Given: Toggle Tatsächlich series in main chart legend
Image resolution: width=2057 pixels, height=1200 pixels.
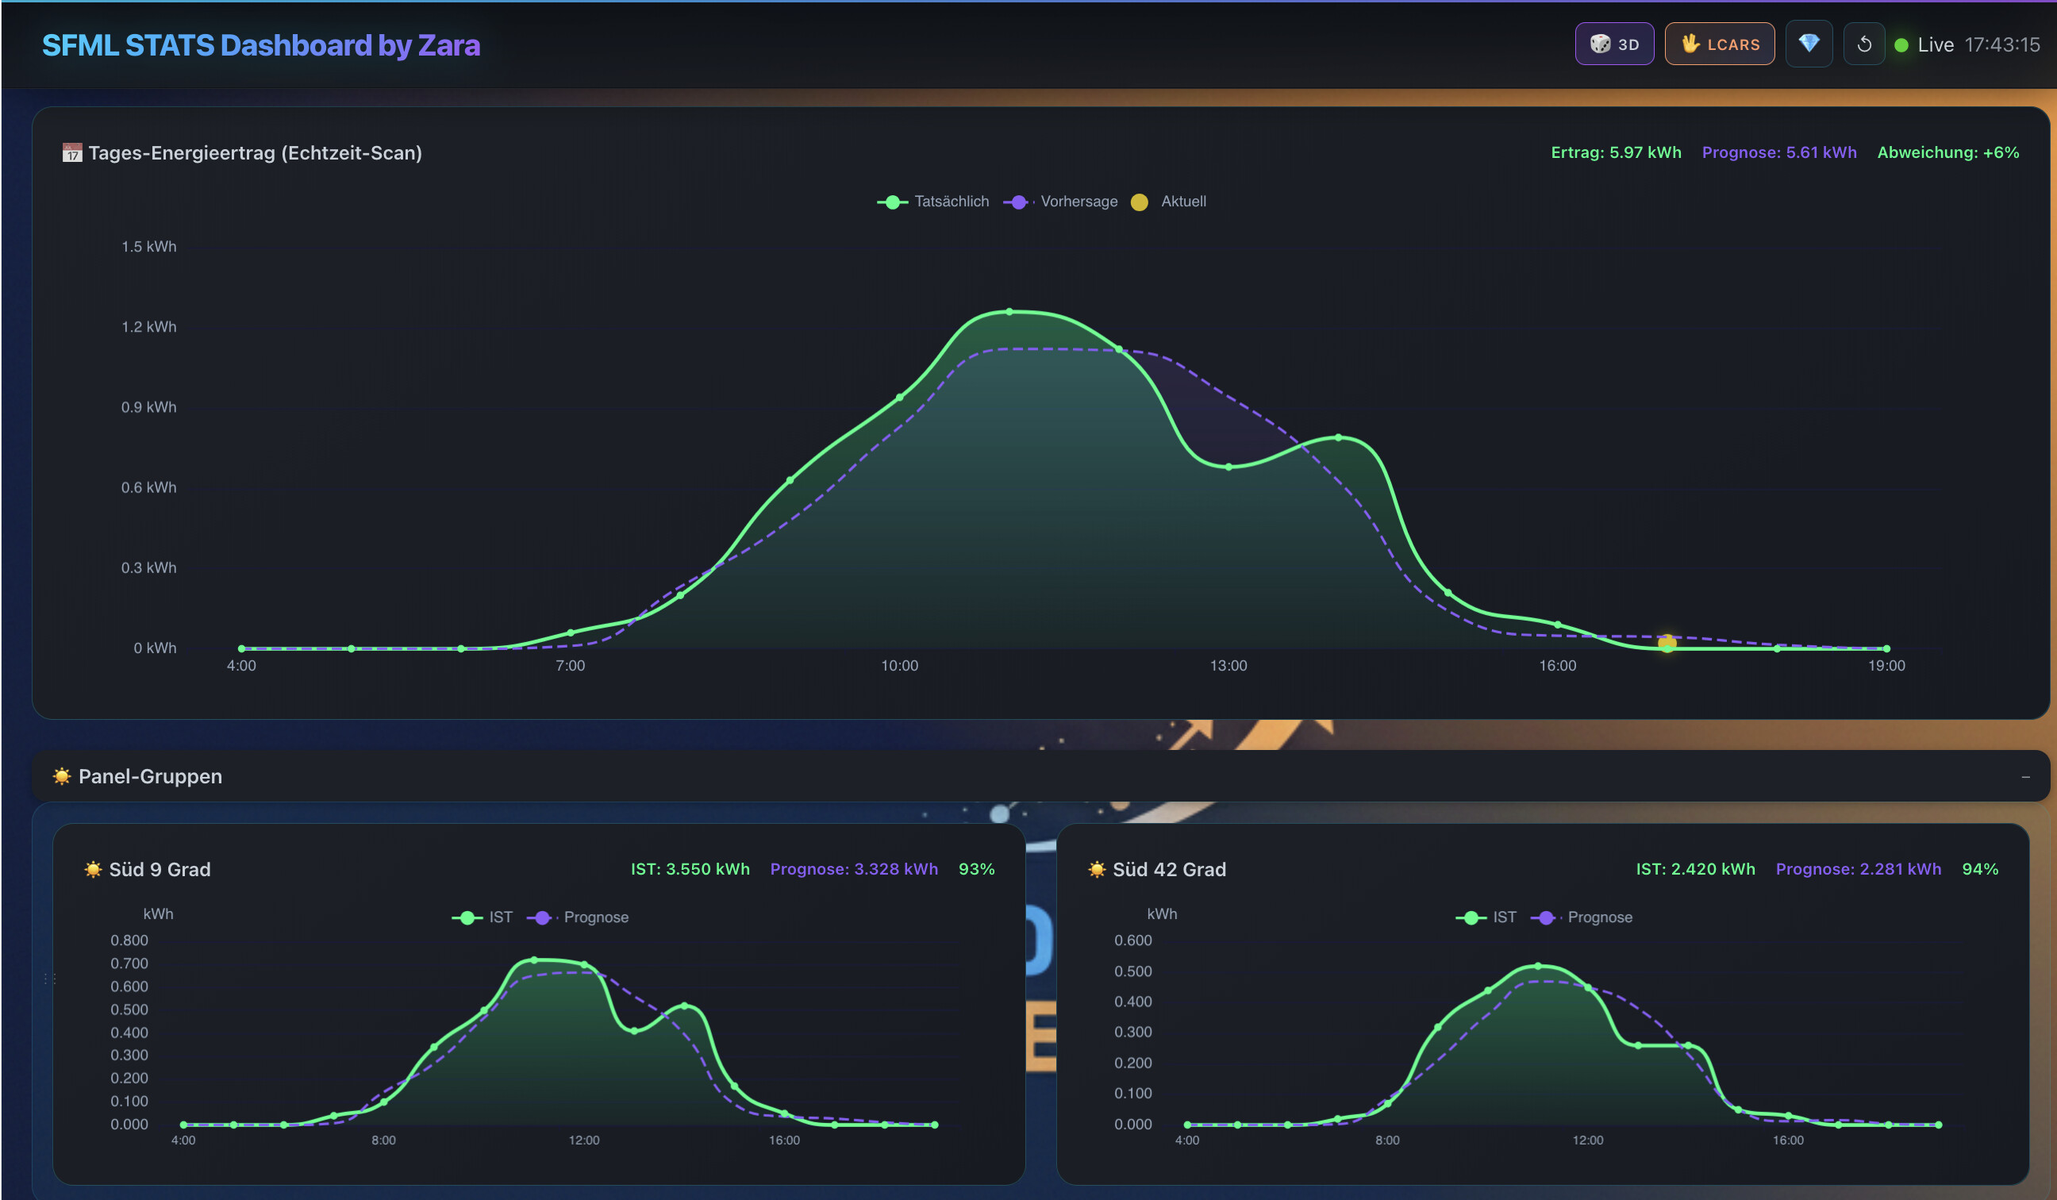Looking at the screenshot, I should 933,202.
